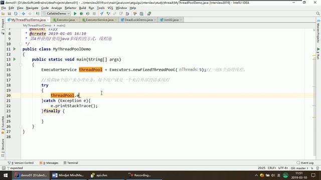Collapse the comment fold marker at line 10
321x180 pixels.
pos(21,44)
